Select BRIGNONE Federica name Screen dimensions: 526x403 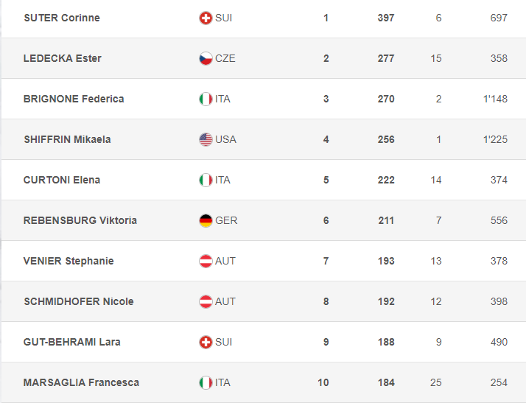(x=74, y=99)
